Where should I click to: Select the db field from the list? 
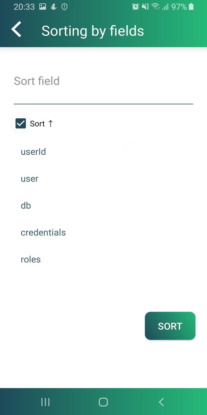coord(26,205)
